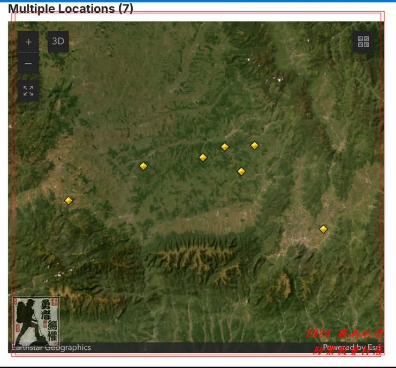Switch the map to 3D view

tap(58, 41)
